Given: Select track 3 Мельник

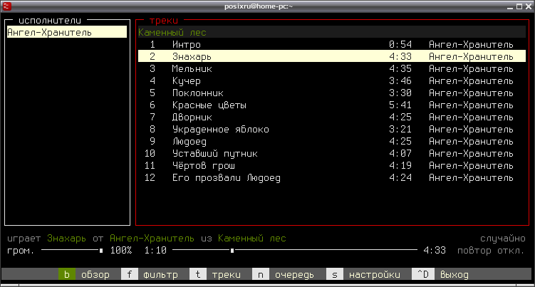Looking at the screenshot, I should click(332, 68).
